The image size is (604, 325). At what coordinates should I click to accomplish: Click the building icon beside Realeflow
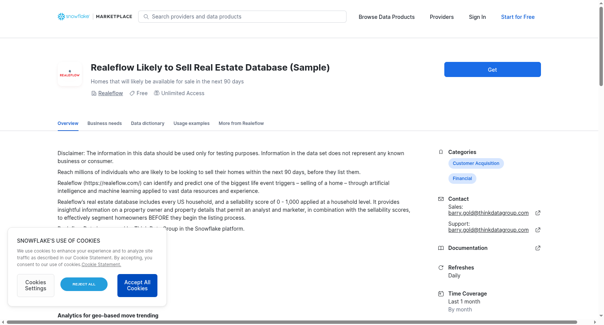[x=94, y=93]
